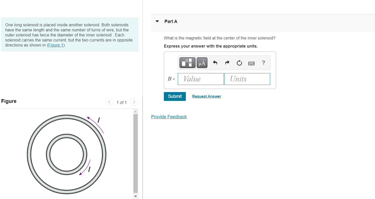Go to next figure arrow
Image resolution: width=375 pixels, height=199 pixels.
tap(134, 102)
